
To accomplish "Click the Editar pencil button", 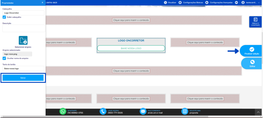I will coord(252,64).
